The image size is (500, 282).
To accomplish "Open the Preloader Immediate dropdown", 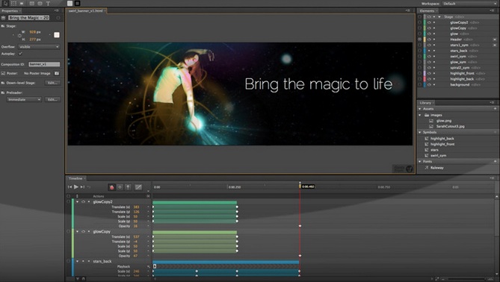I will coord(24,100).
